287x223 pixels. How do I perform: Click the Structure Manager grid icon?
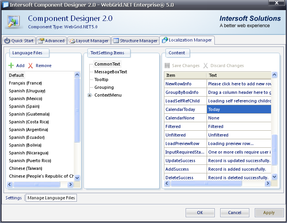click(116, 41)
